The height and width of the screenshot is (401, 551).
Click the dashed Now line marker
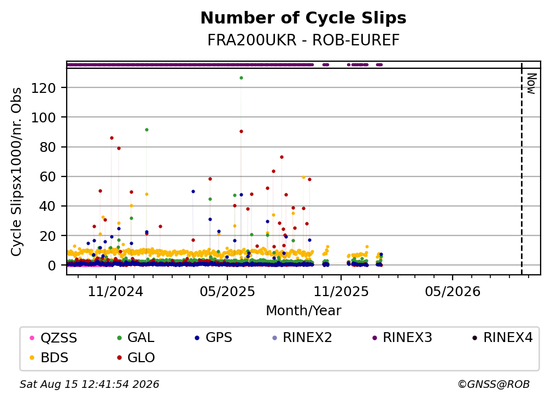tap(521, 169)
